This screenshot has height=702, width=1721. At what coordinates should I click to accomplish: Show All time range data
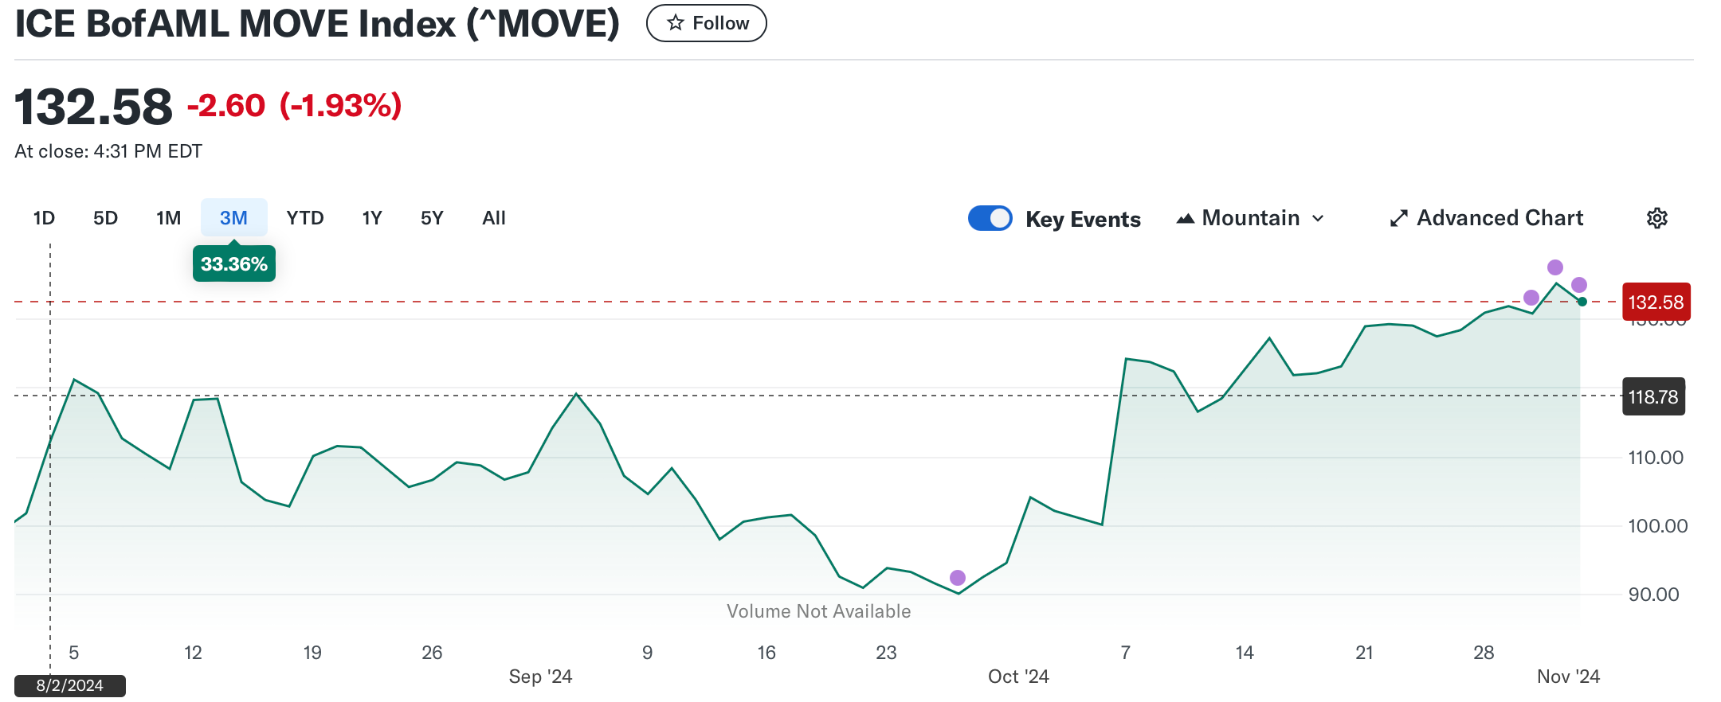(494, 218)
